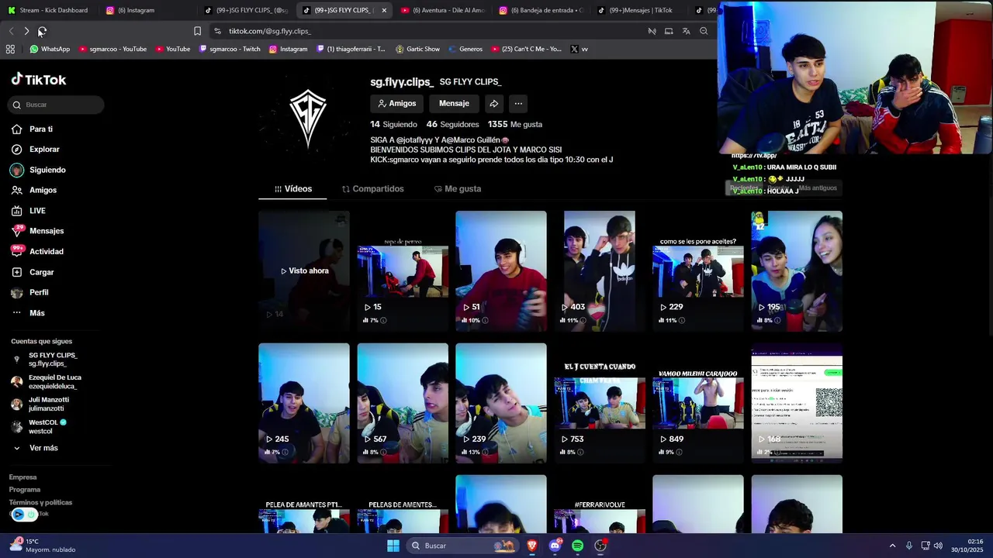Open the video with 15 views

click(x=403, y=270)
